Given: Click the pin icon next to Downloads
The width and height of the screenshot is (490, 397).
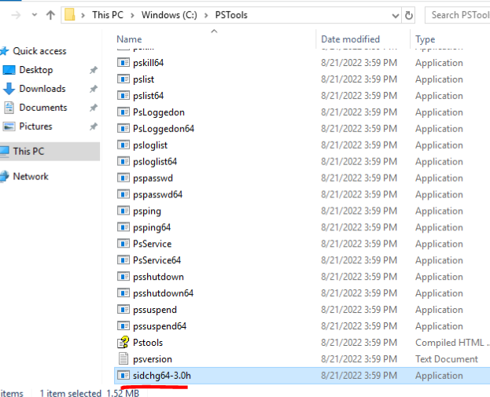Looking at the screenshot, I should pos(94,89).
